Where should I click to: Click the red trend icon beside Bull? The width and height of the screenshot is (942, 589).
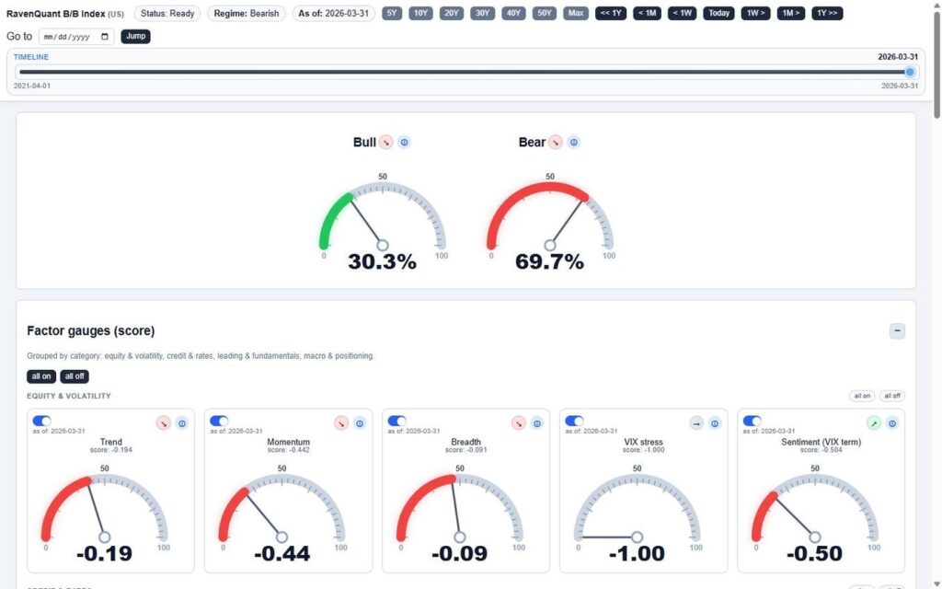tap(385, 143)
